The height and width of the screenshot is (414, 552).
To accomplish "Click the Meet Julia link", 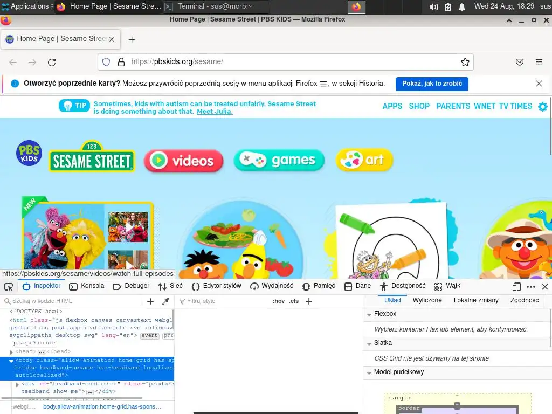I will [215, 112].
